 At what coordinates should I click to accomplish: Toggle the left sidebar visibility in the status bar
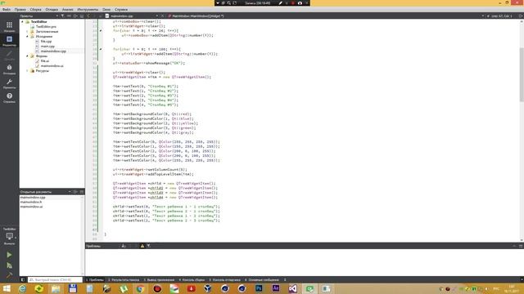tap(23, 279)
